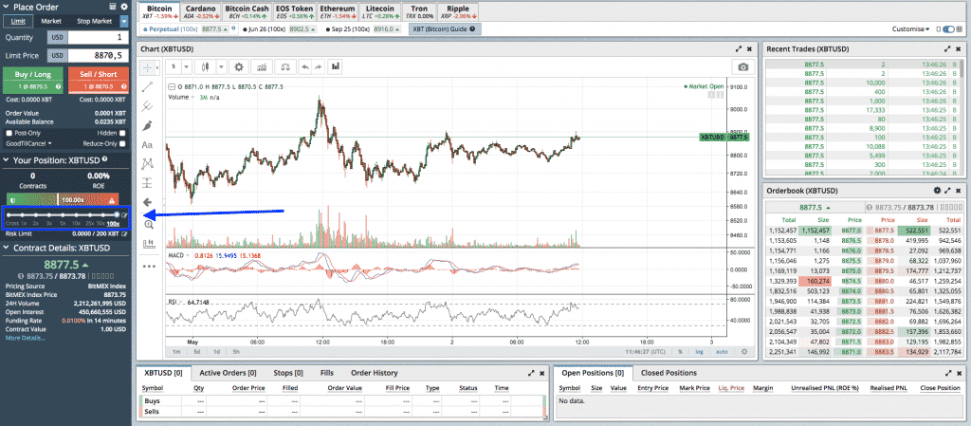Toggle the % scale option on chart
The width and height of the screenshot is (971, 426).
[680, 351]
